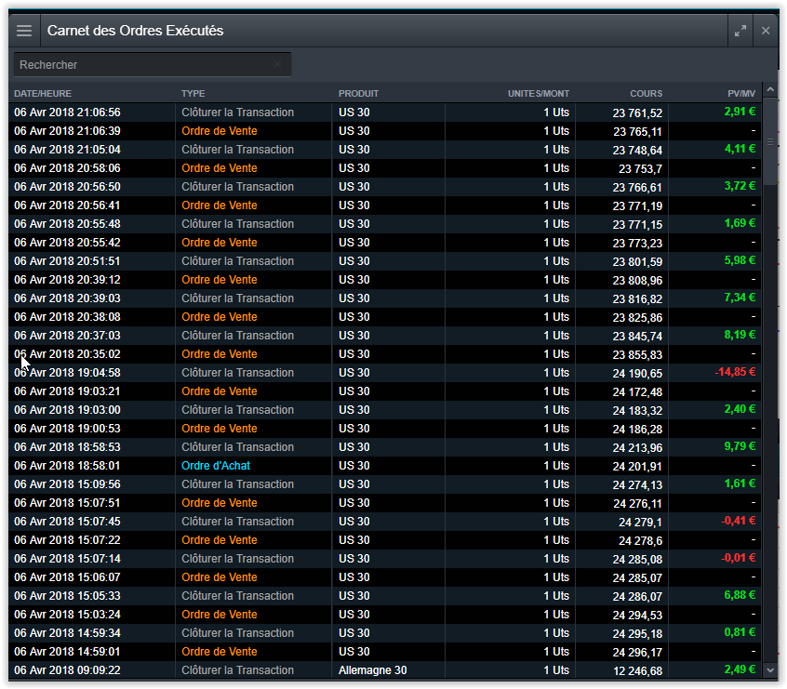Select the Allemagne 30 transaction row

pos(385,669)
